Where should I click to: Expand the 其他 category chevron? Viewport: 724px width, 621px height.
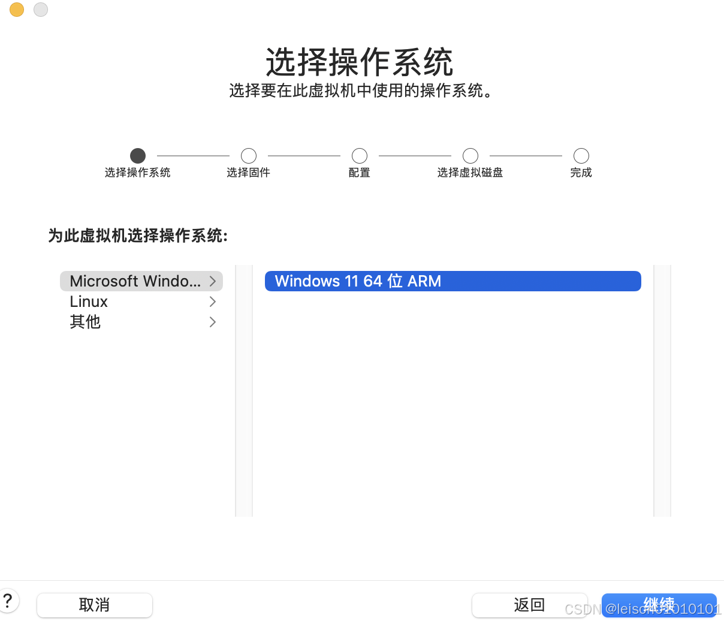(213, 322)
